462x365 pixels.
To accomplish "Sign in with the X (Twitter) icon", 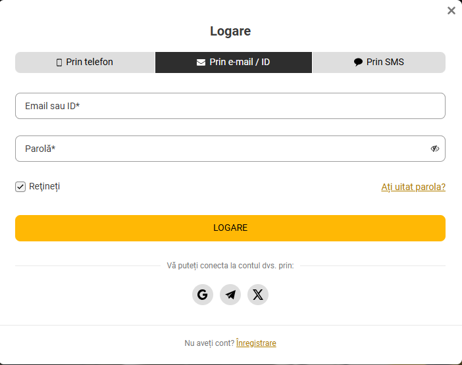I will pyautogui.click(x=258, y=295).
